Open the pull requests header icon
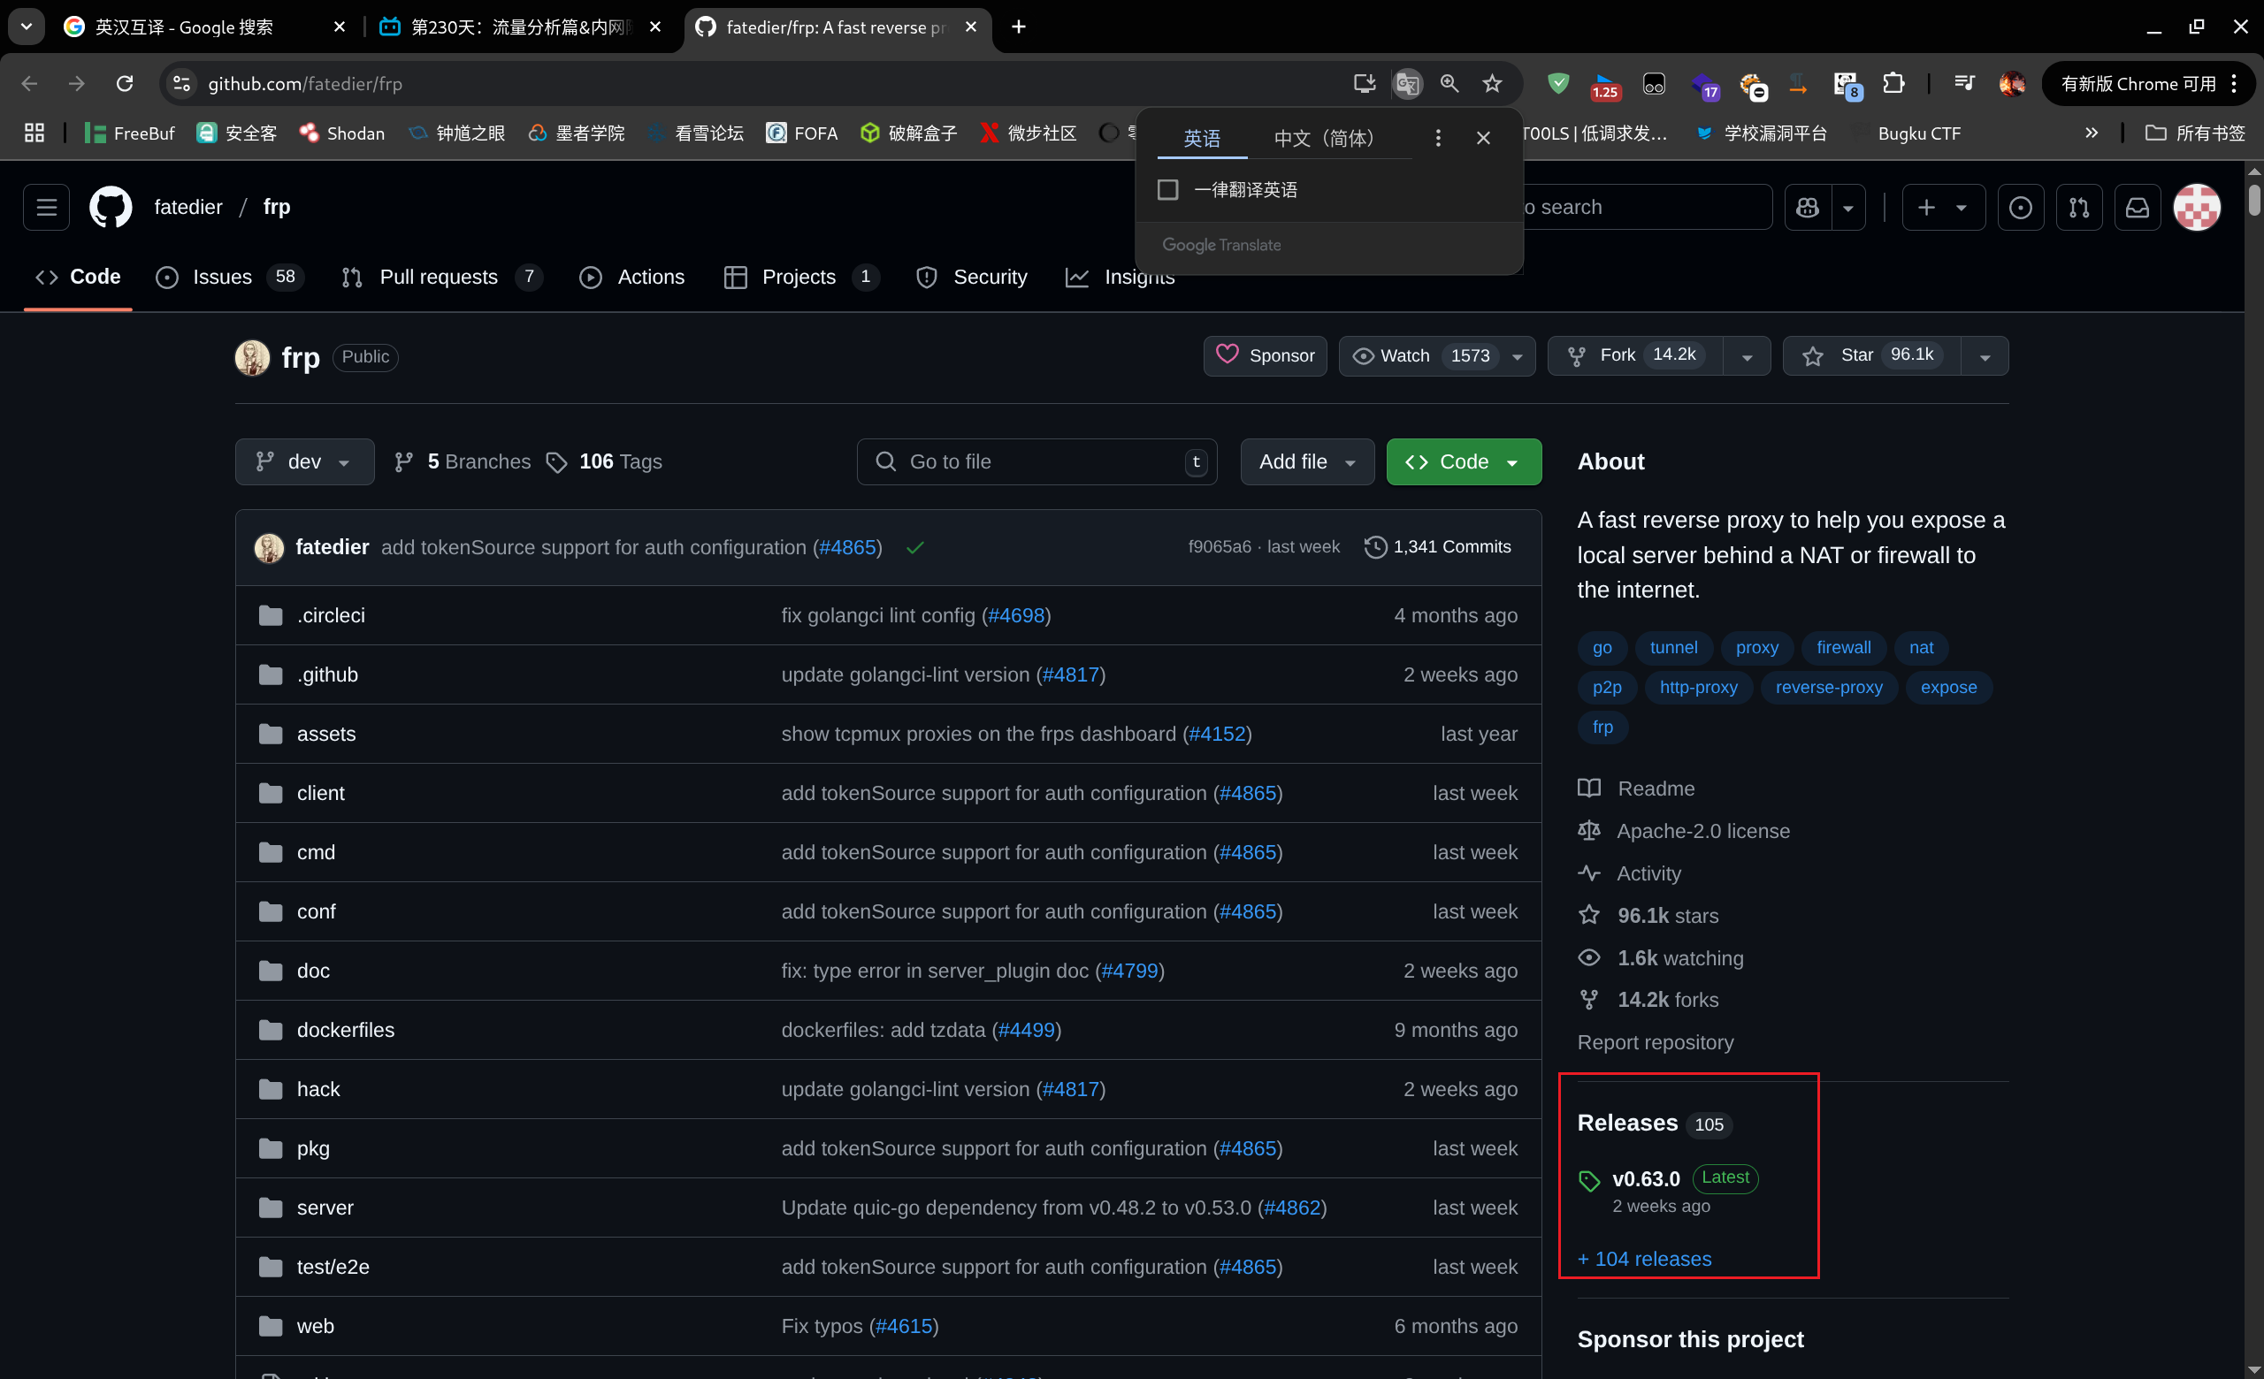 coord(2078,207)
